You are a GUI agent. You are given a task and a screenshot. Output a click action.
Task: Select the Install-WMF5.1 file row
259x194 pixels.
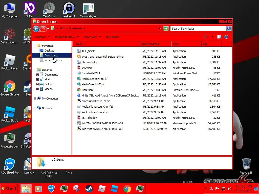point(148,73)
